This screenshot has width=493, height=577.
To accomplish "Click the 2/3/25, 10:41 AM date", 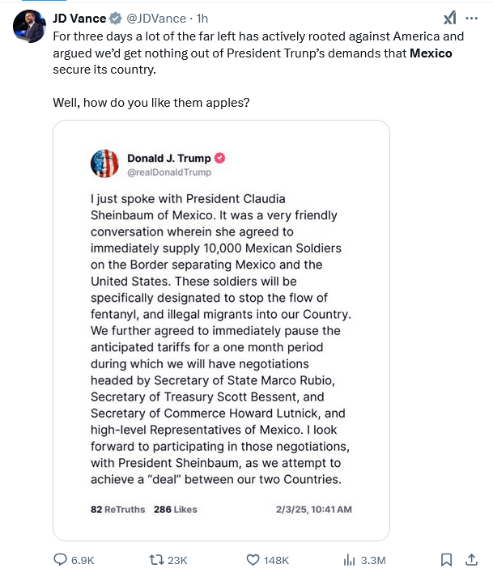I will coord(312,510).
